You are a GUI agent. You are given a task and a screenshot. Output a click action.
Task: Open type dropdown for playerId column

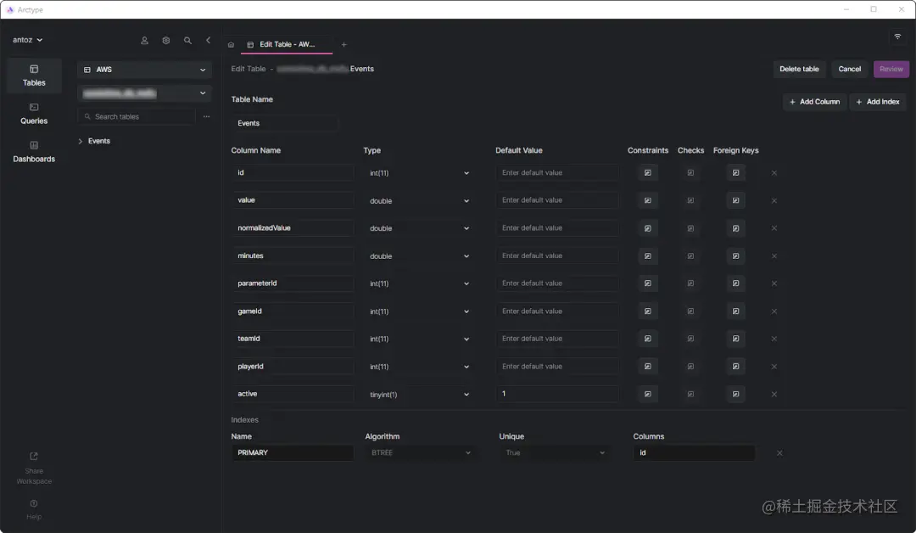pos(418,367)
